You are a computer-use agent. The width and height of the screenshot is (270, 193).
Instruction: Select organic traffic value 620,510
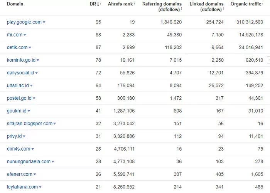tap(254, 60)
